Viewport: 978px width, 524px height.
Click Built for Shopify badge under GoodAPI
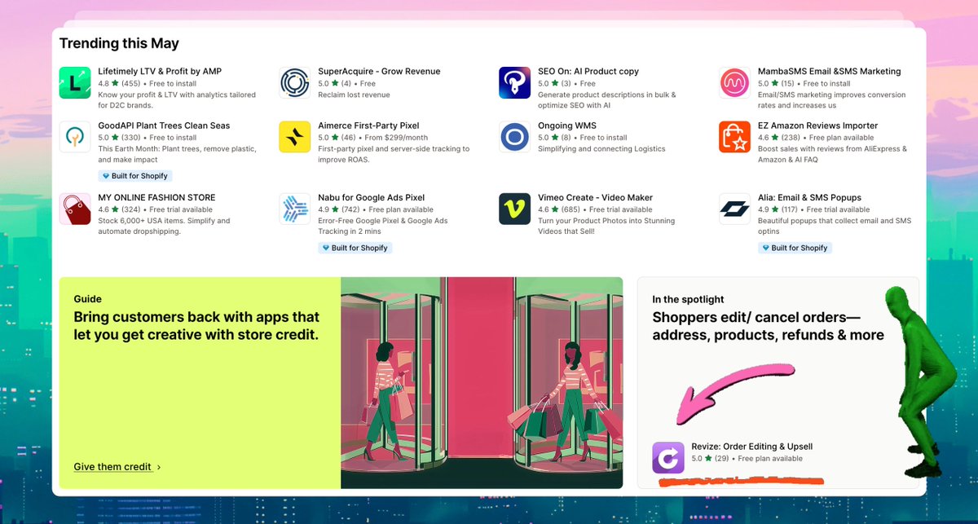point(135,176)
